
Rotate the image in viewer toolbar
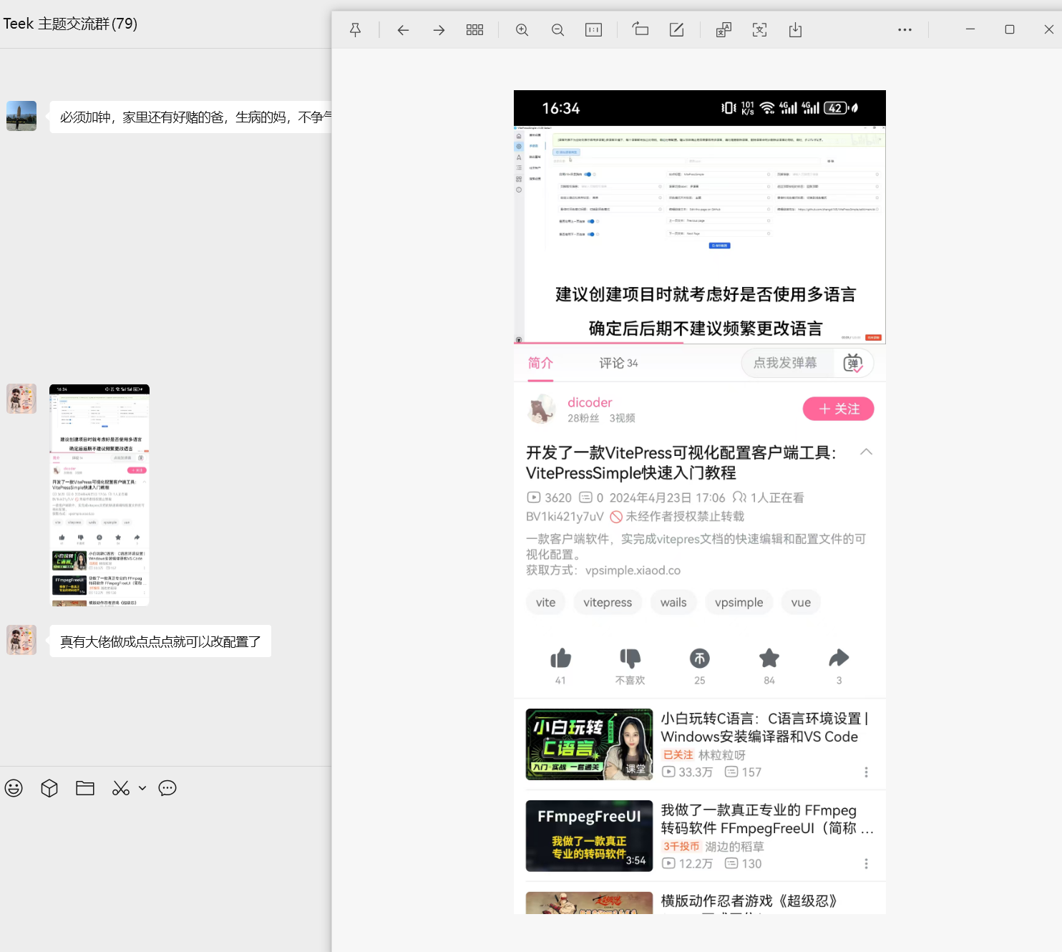pyautogui.click(x=640, y=29)
